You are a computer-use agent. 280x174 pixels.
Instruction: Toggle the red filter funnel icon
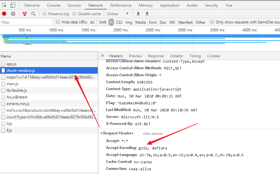pos(25,14)
